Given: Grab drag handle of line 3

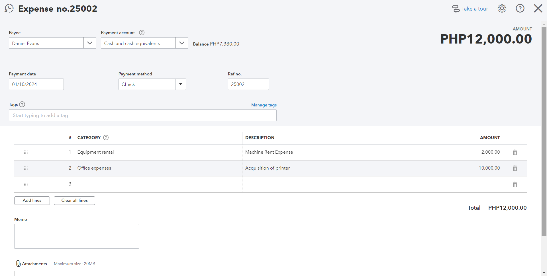Looking at the screenshot, I should pyautogui.click(x=26, y=184).
